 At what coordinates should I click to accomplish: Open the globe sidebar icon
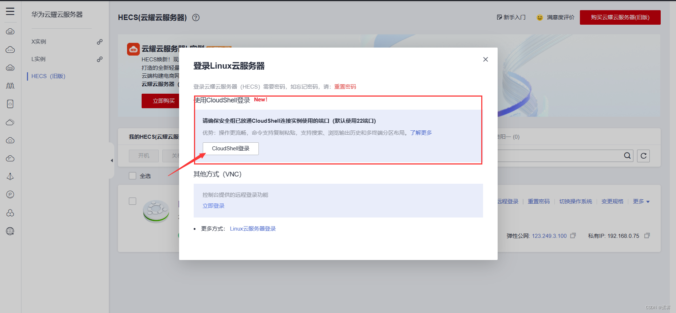[x=10, y=231]
